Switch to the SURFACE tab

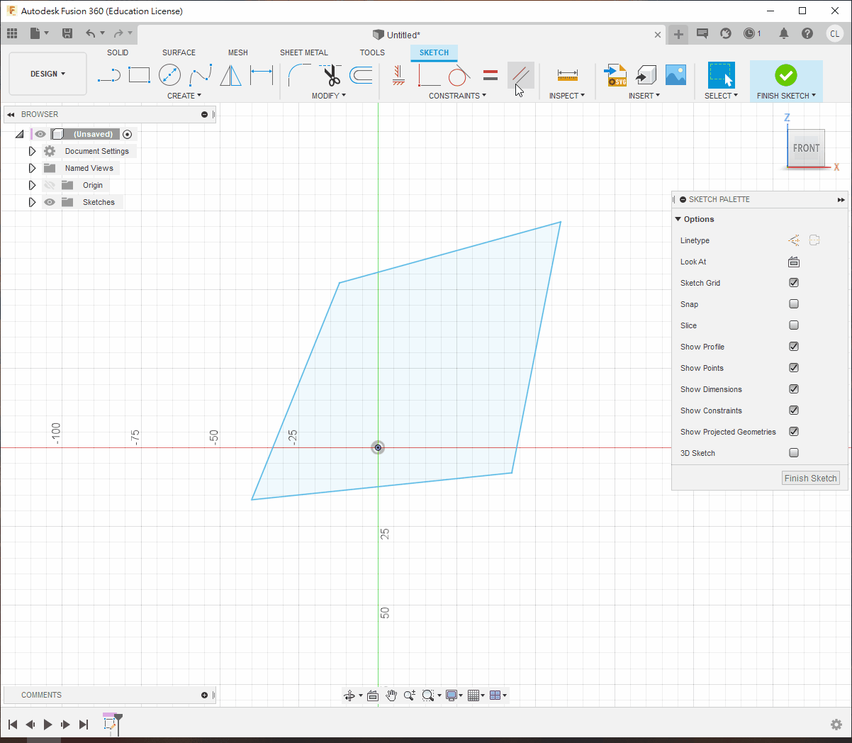click(179, 52)
